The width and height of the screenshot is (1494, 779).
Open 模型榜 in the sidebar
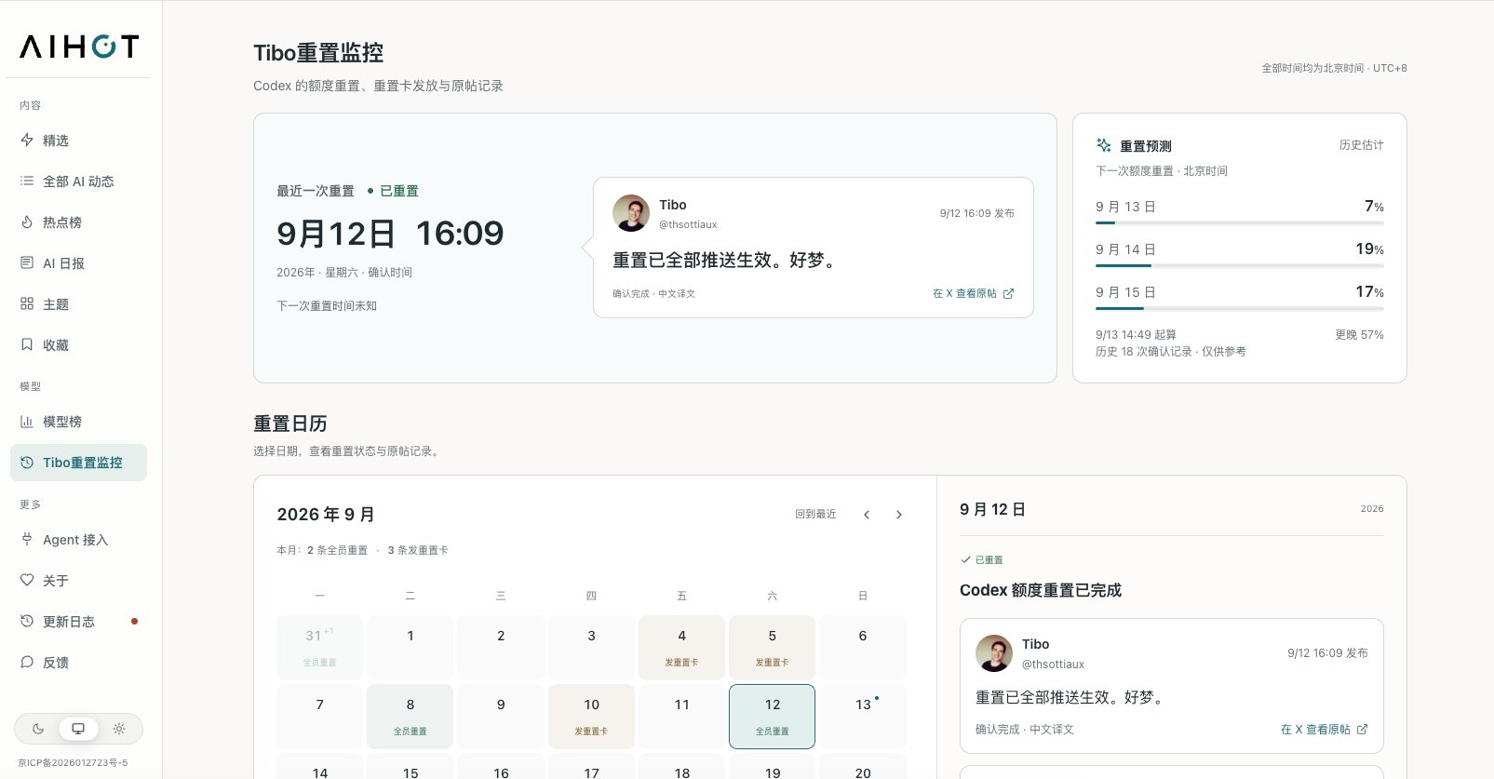78,422
